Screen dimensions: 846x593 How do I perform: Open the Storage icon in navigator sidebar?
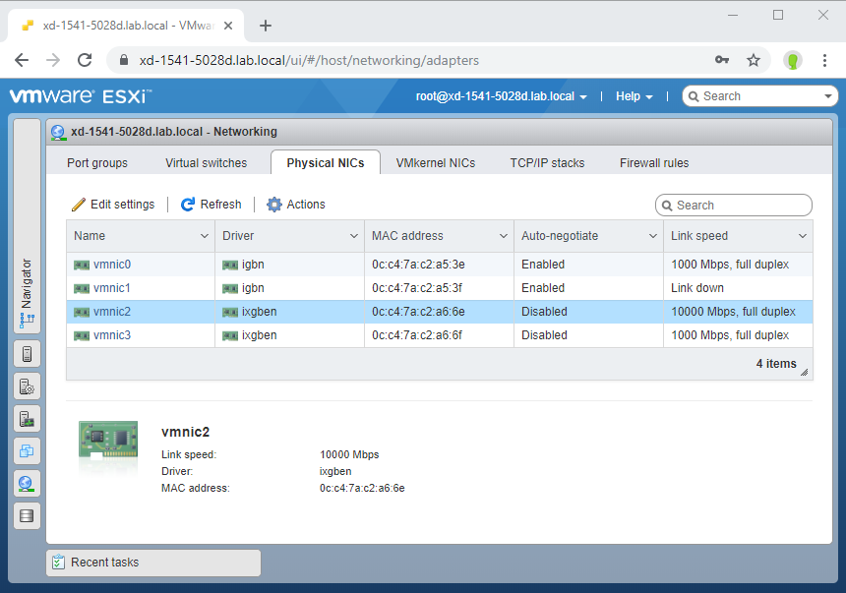coord(27,516)
